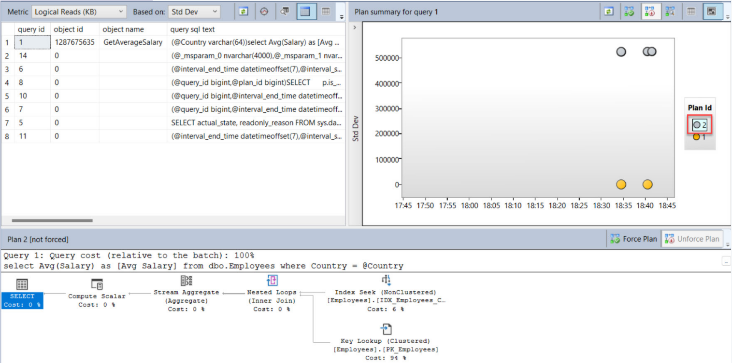Open plan summary toolbar overflow options
This screenshot has width=732, height=363.
727,17
